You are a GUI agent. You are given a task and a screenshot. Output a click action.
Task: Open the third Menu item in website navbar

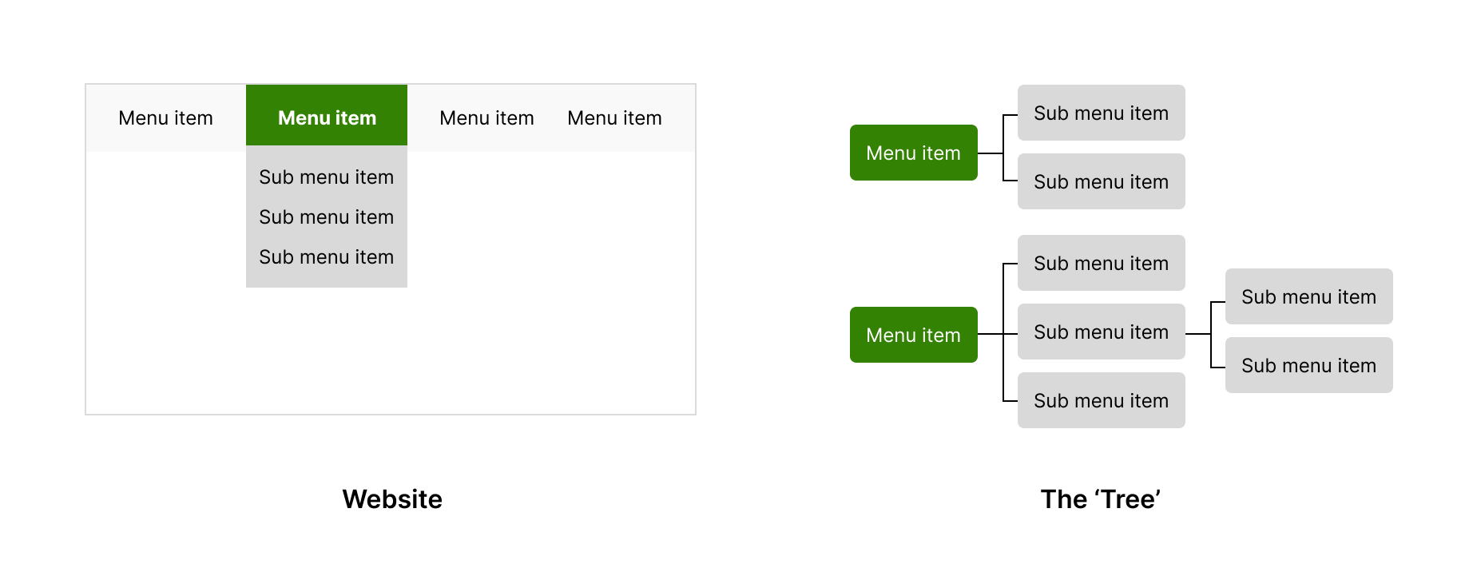(x=486, y=118)
